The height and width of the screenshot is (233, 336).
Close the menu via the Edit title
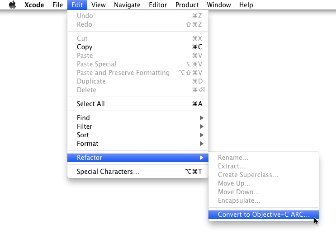click(77, 5)
